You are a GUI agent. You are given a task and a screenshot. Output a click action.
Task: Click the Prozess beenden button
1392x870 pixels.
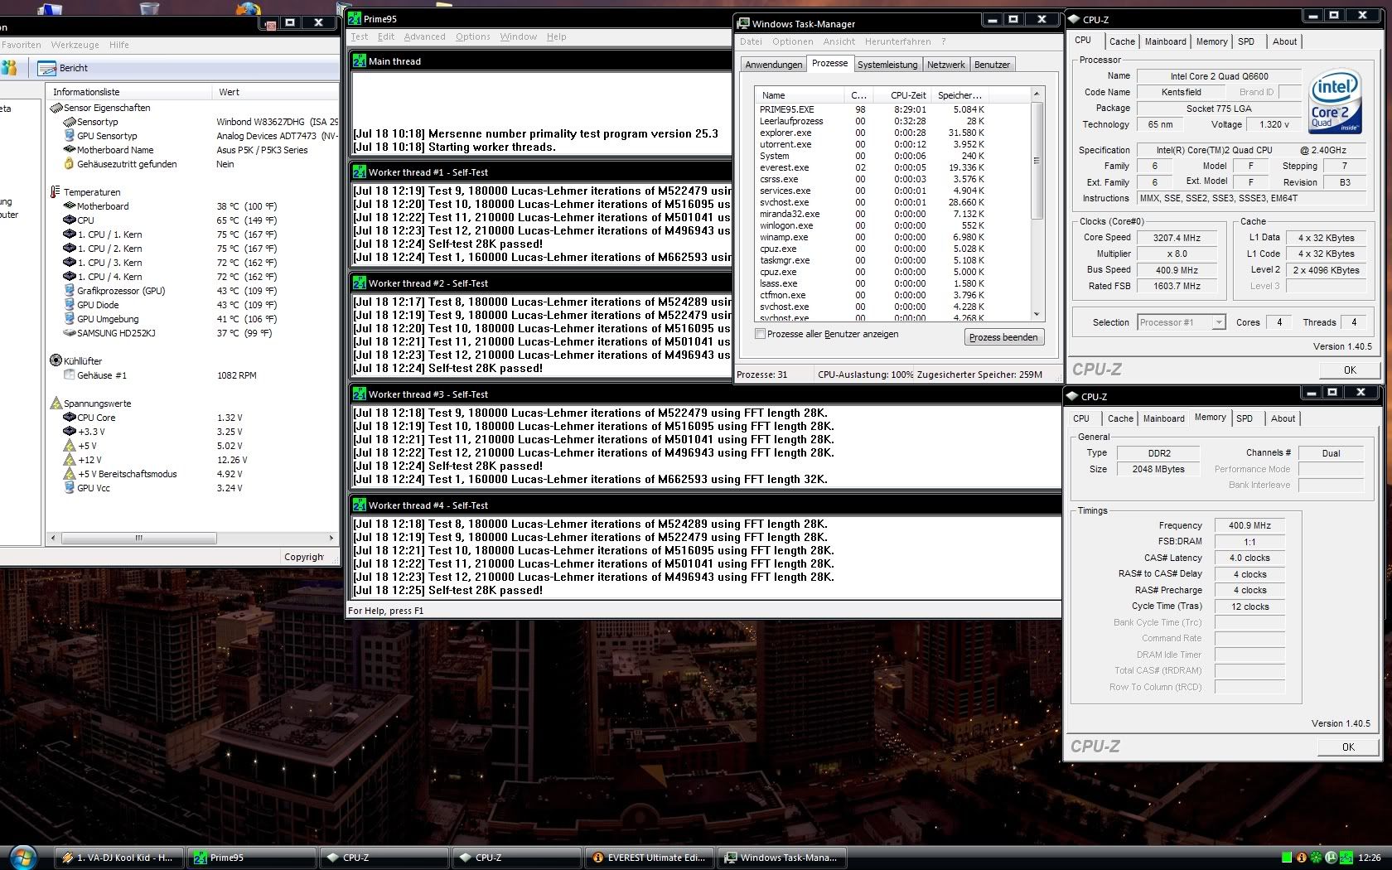click(1003, 337)
